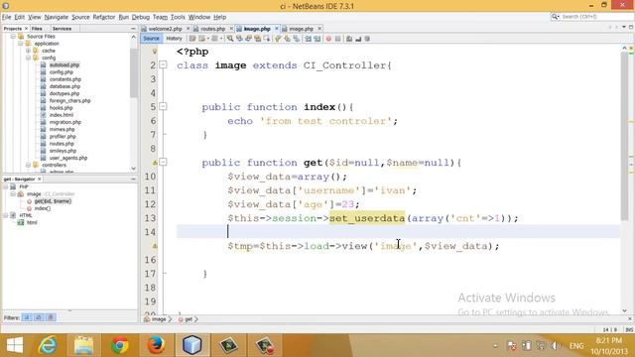Switch to the welcome2.php tab
Screen dimensions: 635x357
[166, 29]
